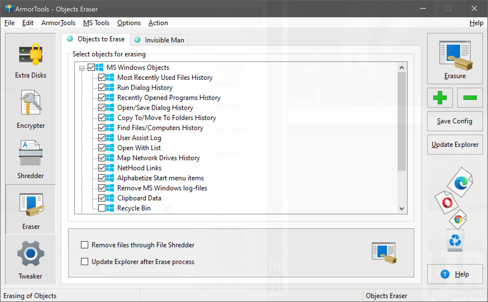Uncheck Most Recently Used Files History

click(102, 77)
